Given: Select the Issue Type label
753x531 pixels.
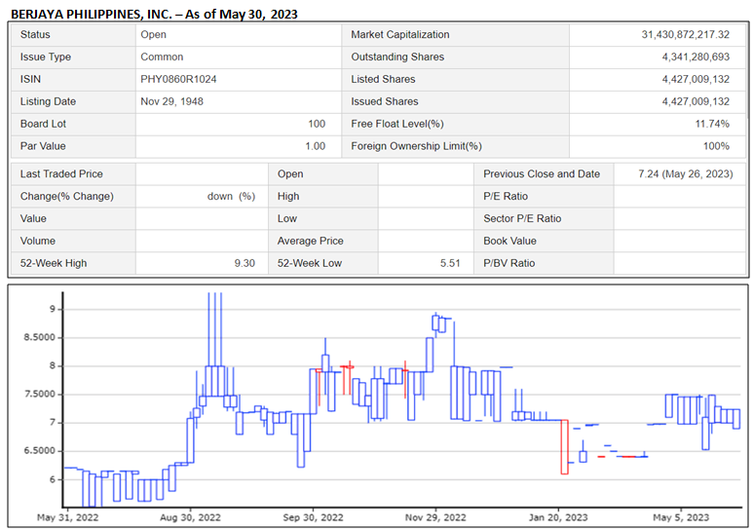Looking at the screenshot, I should (46, 57).
